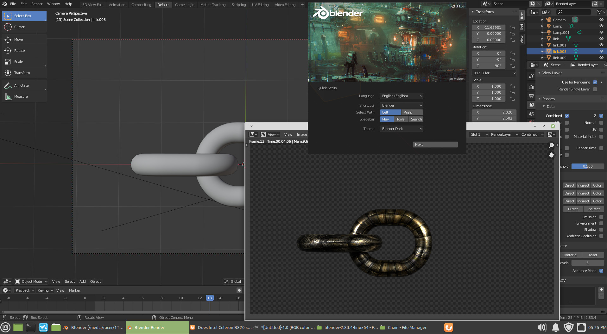Click the Firefox icon in system tray
607x334 pixels.
(448, 327)
